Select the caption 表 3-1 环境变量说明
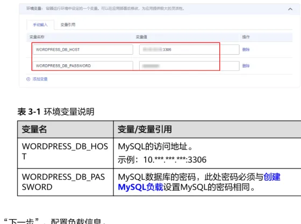 point(56,111)
